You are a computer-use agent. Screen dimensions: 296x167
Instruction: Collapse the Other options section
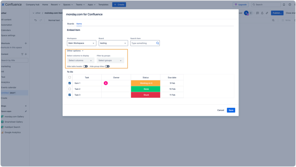tap(75, 51)
